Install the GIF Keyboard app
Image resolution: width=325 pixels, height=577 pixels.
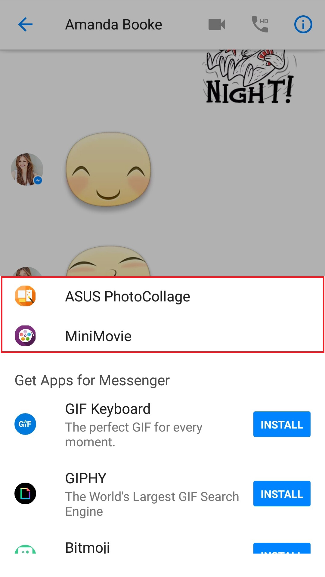282,424
